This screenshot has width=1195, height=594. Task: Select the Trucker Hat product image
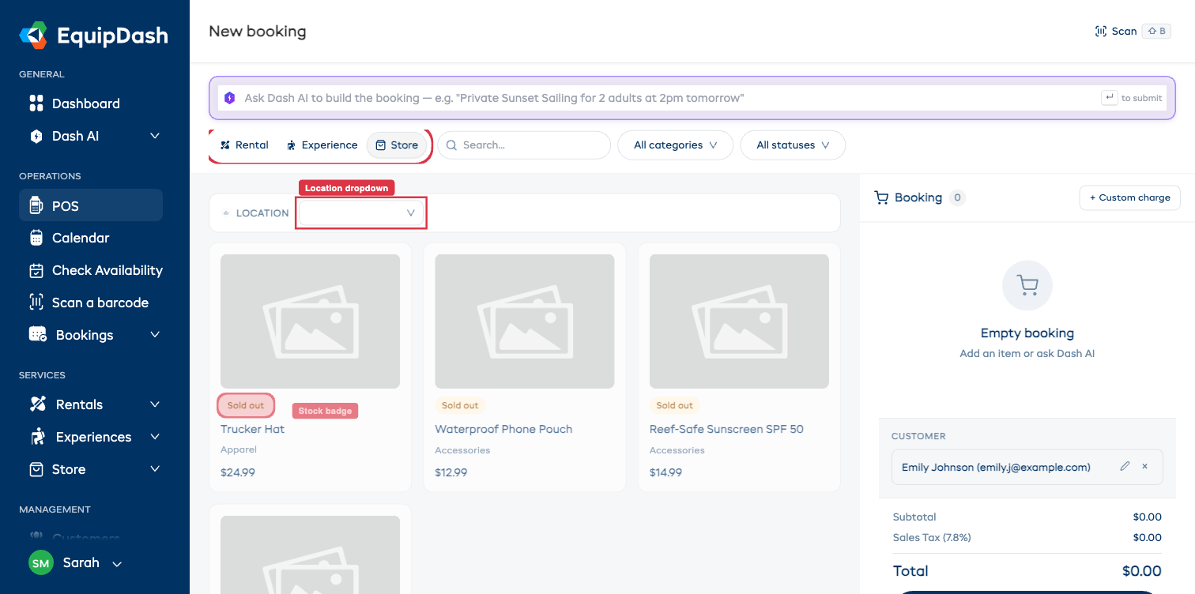pyautogui.click(x=310, y=321)
